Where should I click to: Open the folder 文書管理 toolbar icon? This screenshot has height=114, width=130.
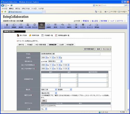49,26
